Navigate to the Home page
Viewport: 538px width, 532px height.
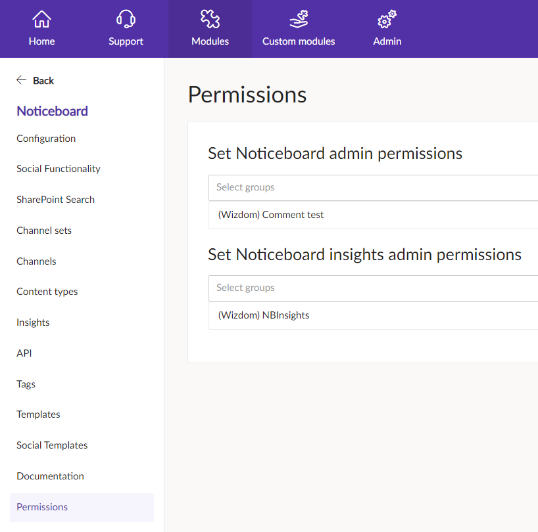tap(41, 29)
